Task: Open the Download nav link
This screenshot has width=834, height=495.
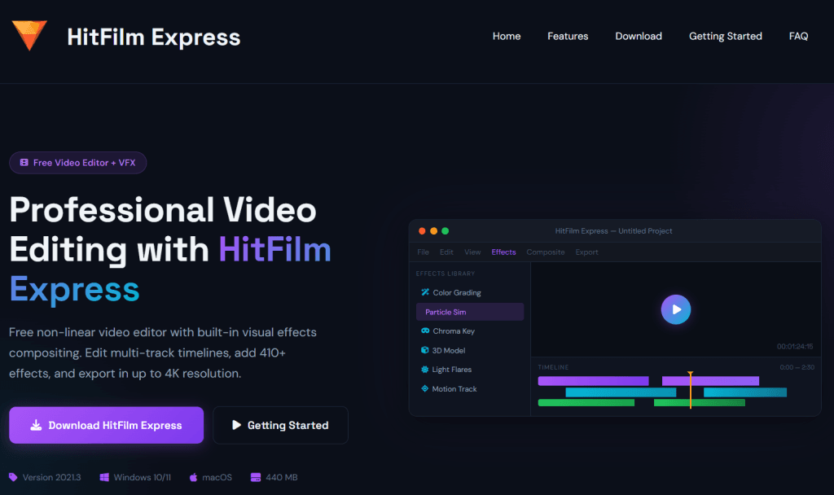Action: coord(639,36)
